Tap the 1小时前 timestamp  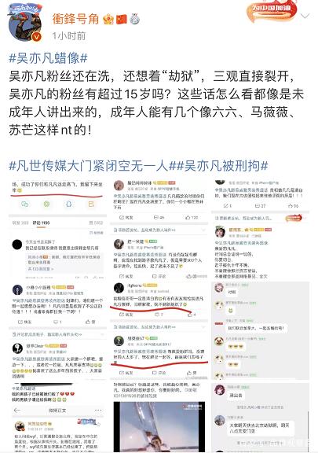69,36
